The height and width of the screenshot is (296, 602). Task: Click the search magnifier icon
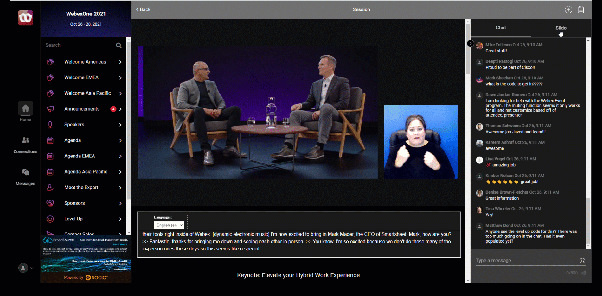118,45
